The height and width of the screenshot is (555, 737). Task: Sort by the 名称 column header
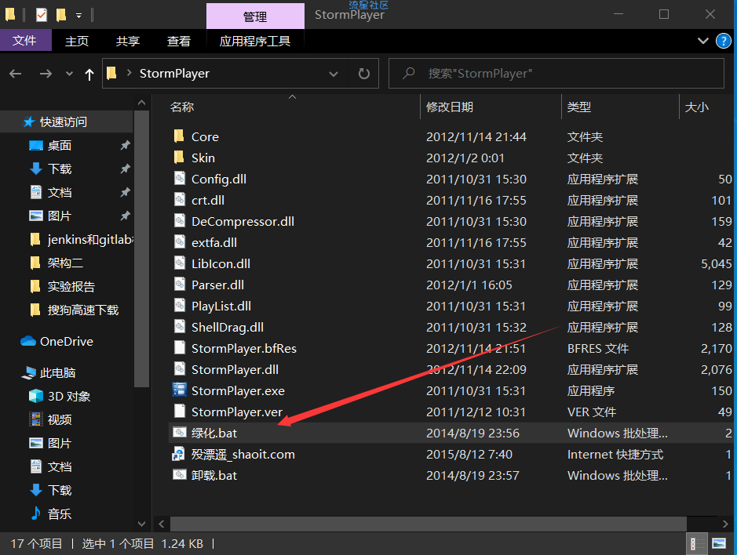[182, 107]
